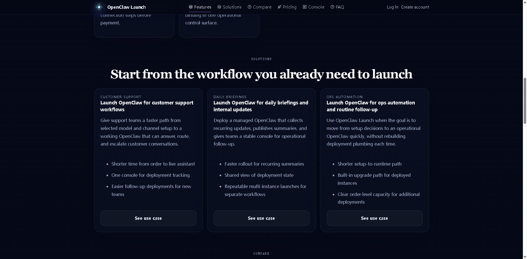This screenshot has height=259, width=527.
Task: Click the Create account link
Action: click(x=415, y=7)
